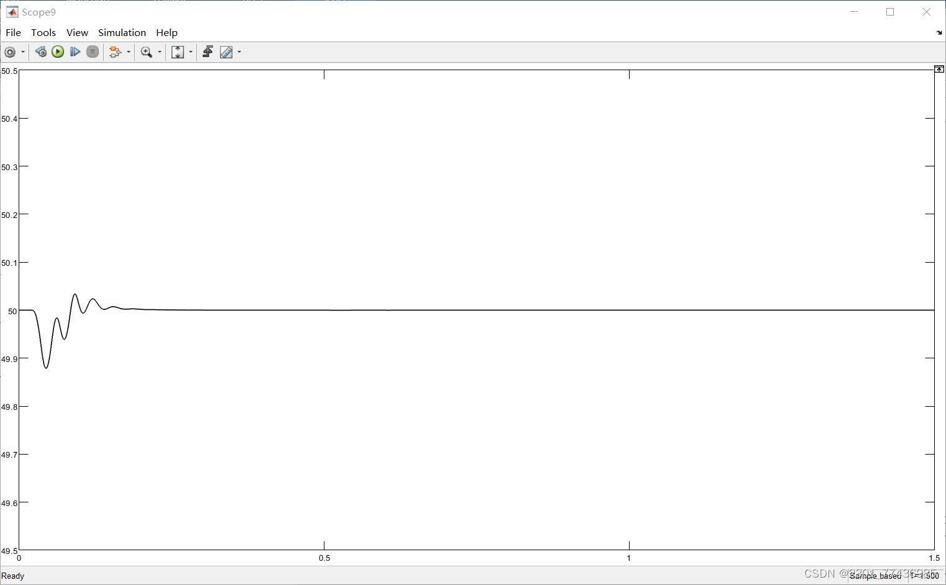Click the dock scope arrow below close button

939,33
